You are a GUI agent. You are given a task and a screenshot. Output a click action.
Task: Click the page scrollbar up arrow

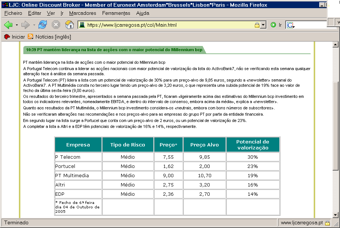click(x=336, y=44)
